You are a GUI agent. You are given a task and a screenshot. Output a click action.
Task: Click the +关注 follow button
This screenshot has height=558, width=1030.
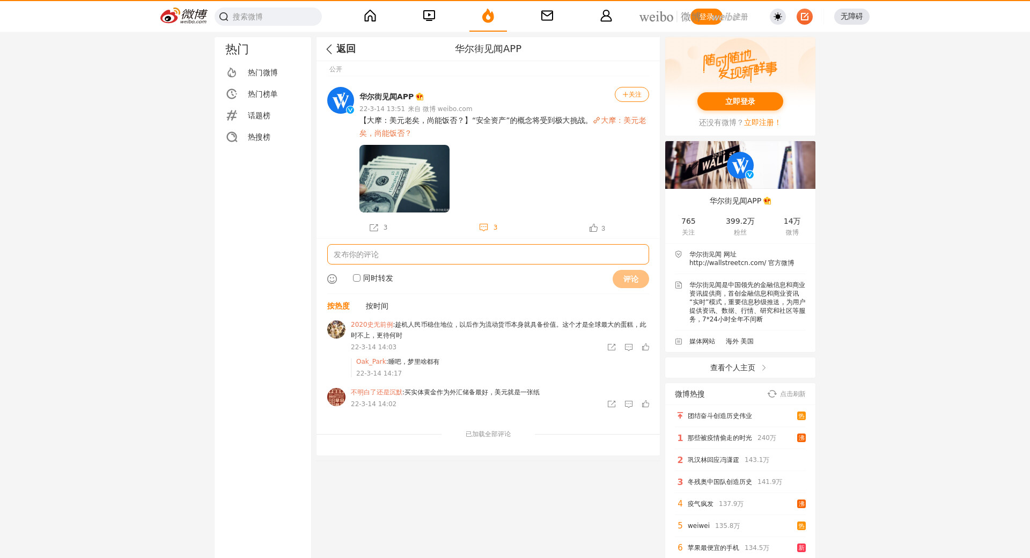click(x=632, y=94)
